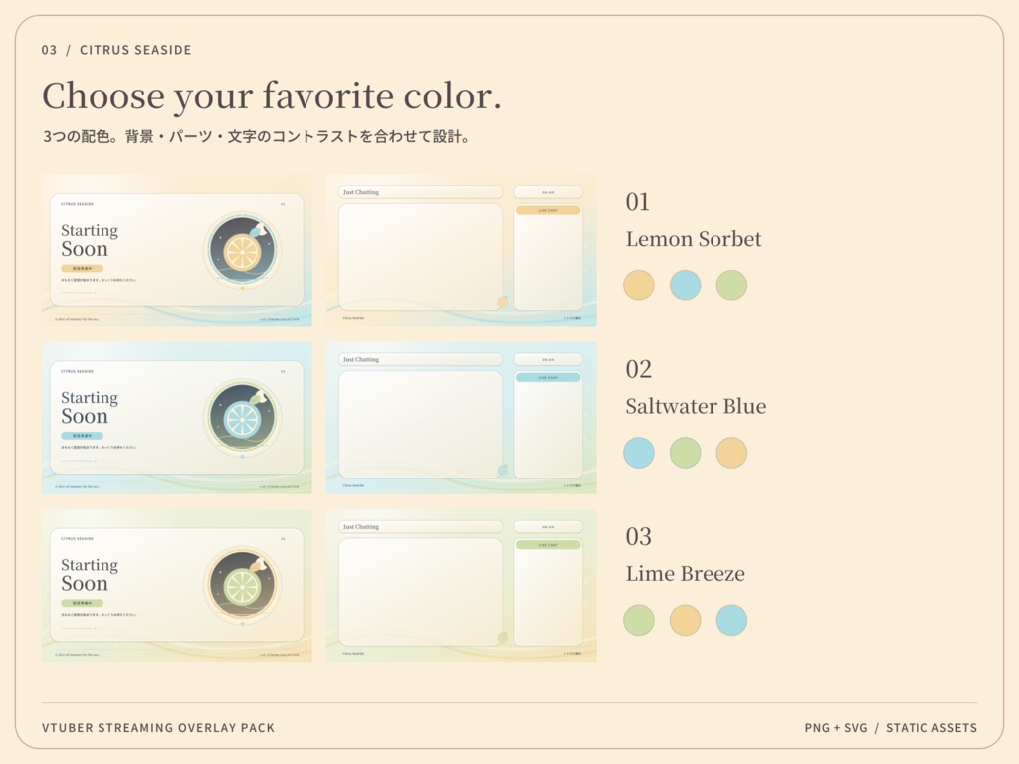Screen dimensions: 1019x764
Task: Select the orange swatch under Saltwater Blue
Action: (x=731, y=453)
